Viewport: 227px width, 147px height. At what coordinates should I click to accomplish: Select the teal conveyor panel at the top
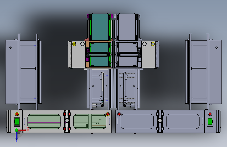tap(100, 27)
